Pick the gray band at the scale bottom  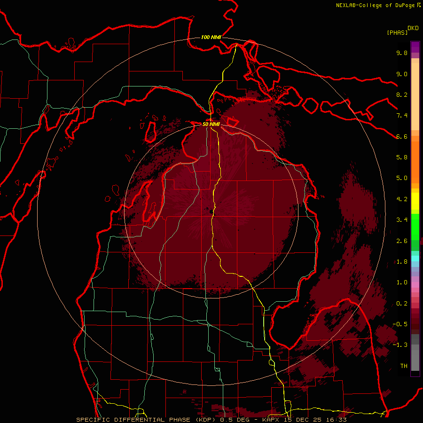[415, 358]
